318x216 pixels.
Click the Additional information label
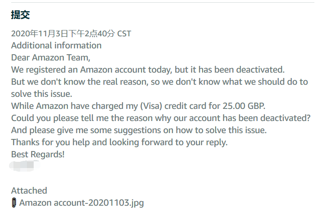[56, 45]
